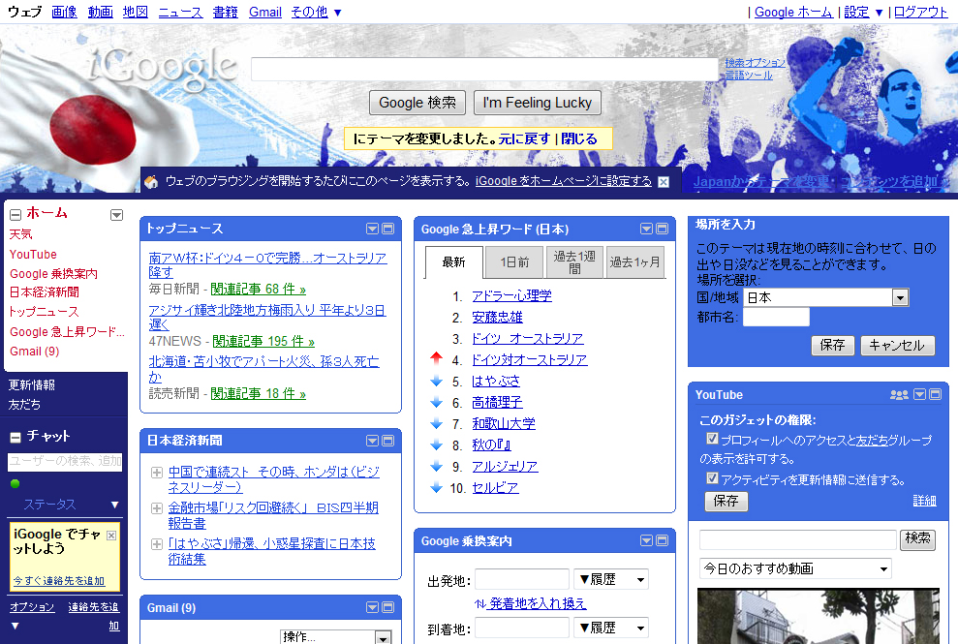Viewport: 958px width, 644px height.
Task: Maximize the Google 急上昇ワード gadget
Action: click(x=663, y=229)
